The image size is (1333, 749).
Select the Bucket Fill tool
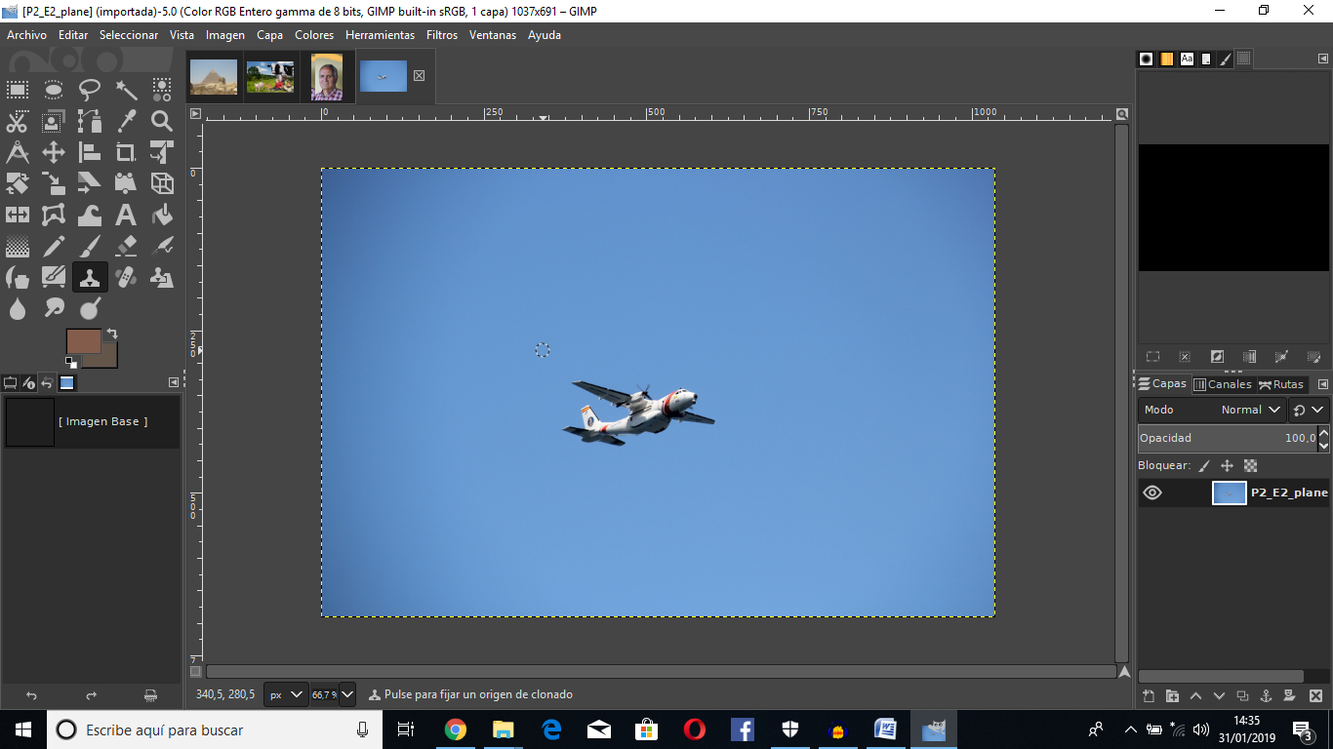(162, 216)
